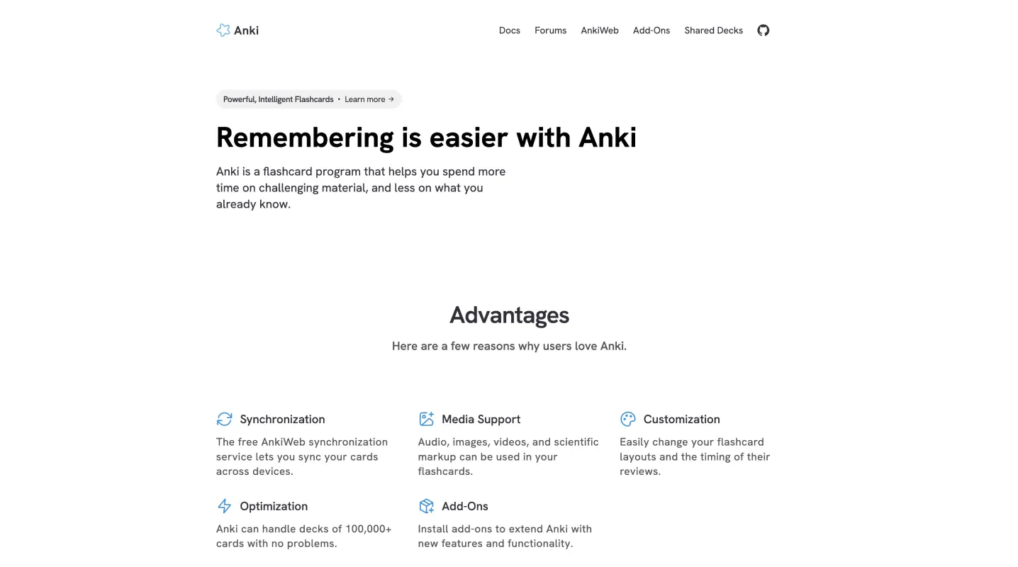The width and height of the screenshot is (1018, 567).
Task: Open the AnkiWeb navigation link
Action: (x=599, y=30)
